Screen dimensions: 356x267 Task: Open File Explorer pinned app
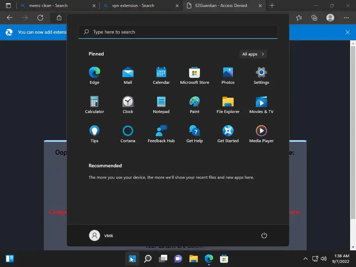(x=228, y=105)
